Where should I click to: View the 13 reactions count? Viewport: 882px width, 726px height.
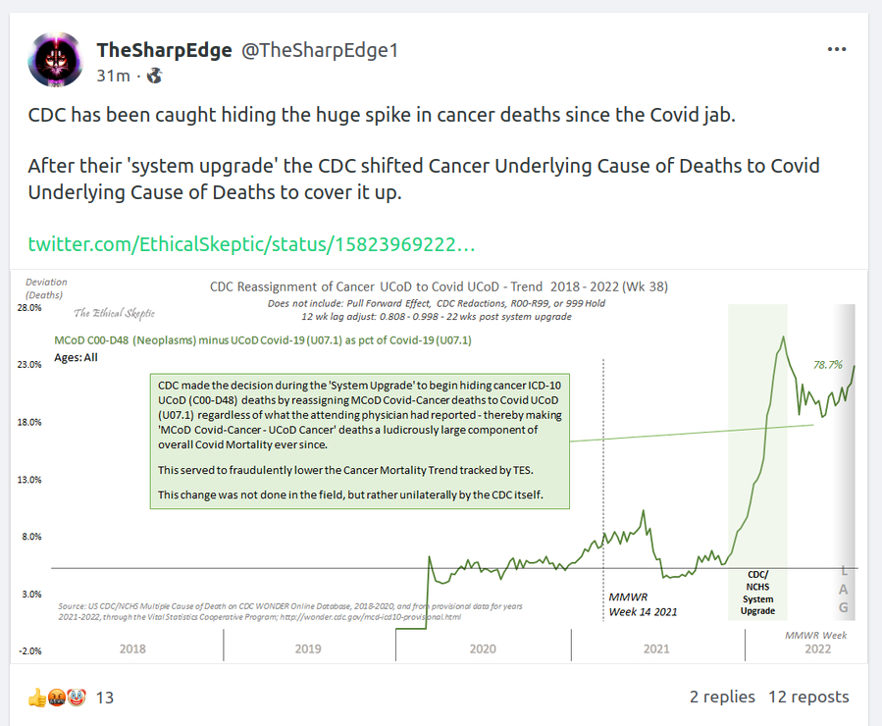tap(105, 698)
